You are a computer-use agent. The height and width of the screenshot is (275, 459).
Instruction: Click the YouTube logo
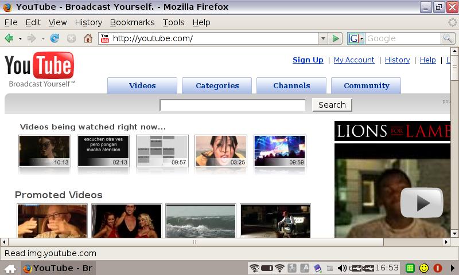point(40,69)
